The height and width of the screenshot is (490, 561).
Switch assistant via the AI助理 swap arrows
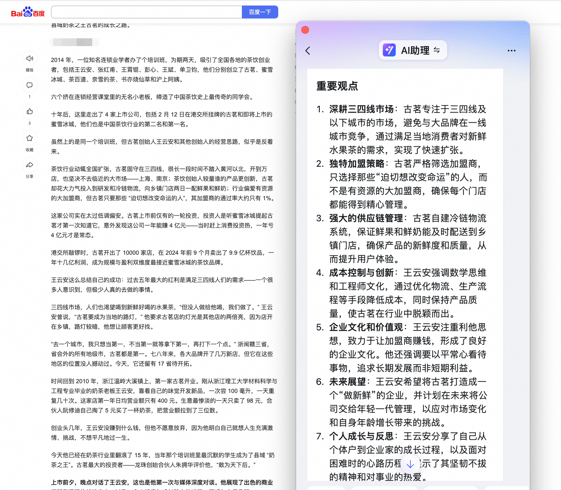click(437, 50)
